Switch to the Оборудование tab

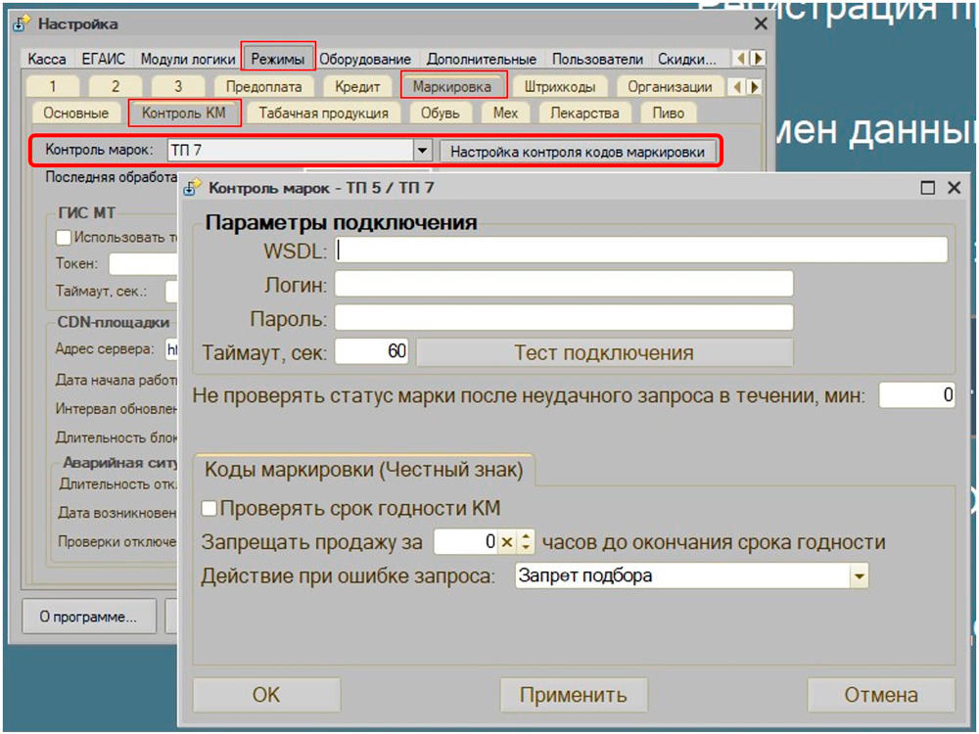click(365, 59)
